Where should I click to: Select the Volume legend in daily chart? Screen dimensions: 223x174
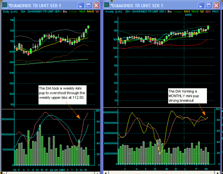click(73, 12)
